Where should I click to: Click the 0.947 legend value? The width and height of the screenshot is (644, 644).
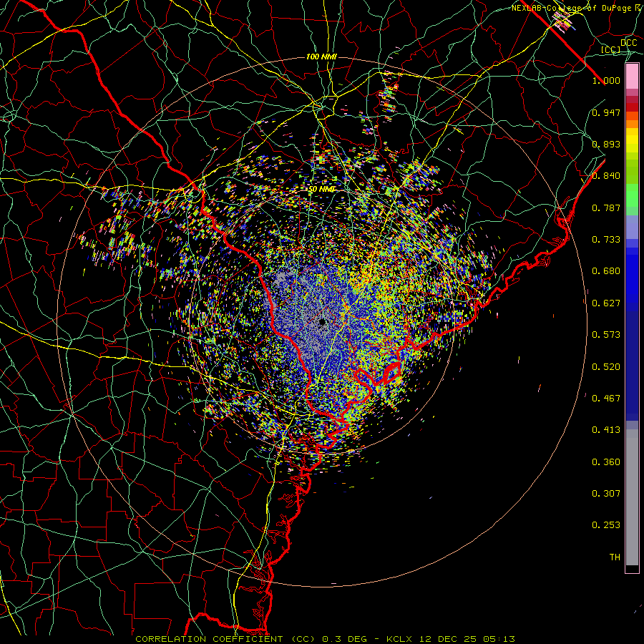(606, 112)
